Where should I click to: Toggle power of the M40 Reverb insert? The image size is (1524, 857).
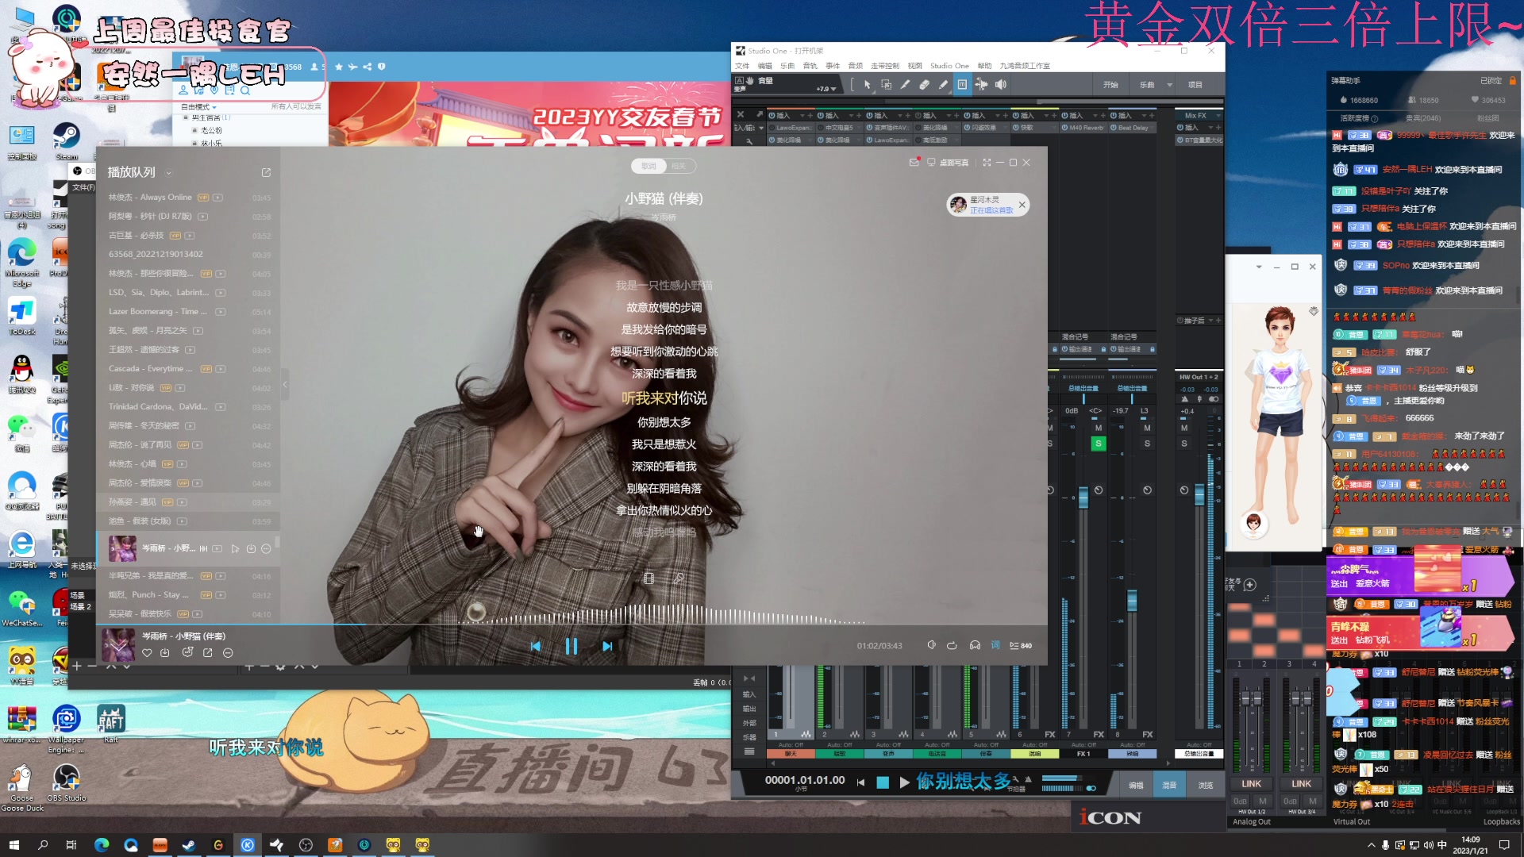(x=1064, y=128)
